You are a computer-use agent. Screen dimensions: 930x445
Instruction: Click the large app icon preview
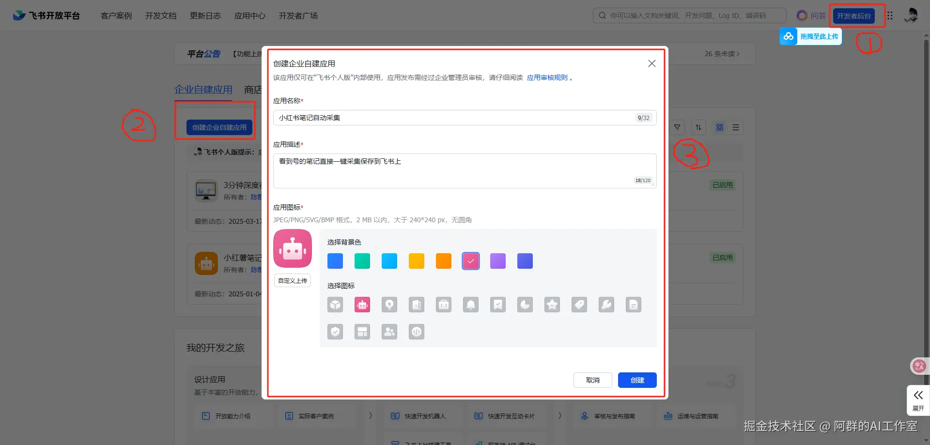(293, 248)
